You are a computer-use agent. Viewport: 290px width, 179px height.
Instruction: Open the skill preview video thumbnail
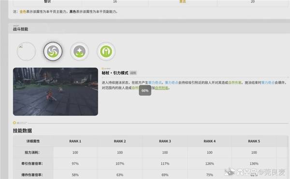click(56, 91)
